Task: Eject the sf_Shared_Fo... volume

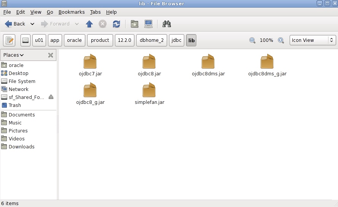Action: click(x=51, y=97)
